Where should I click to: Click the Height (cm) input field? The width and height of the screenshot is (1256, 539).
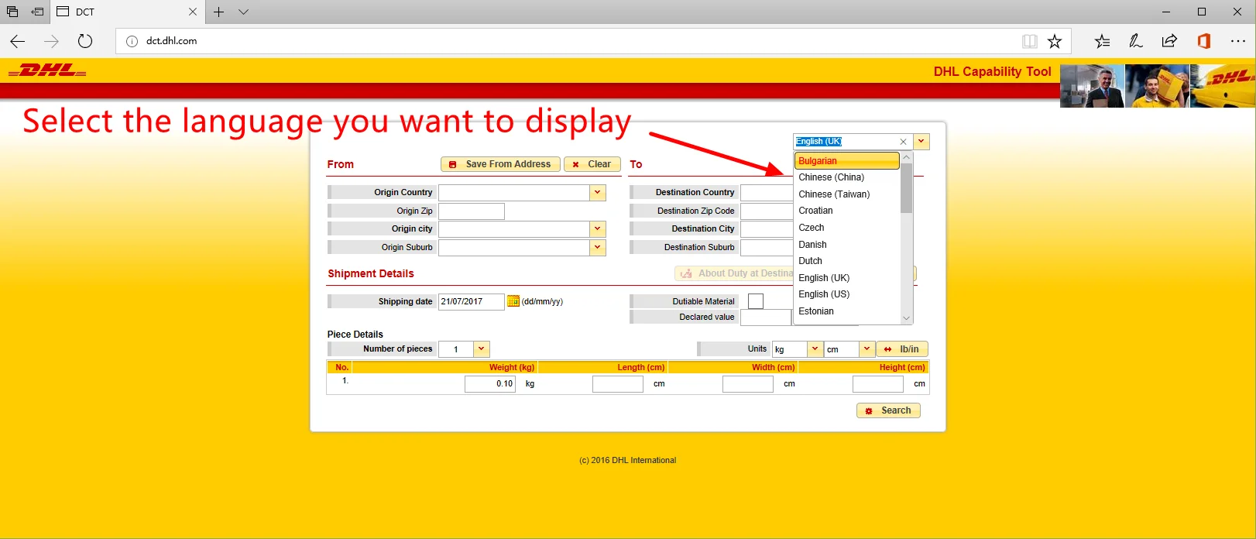point(878,383)
